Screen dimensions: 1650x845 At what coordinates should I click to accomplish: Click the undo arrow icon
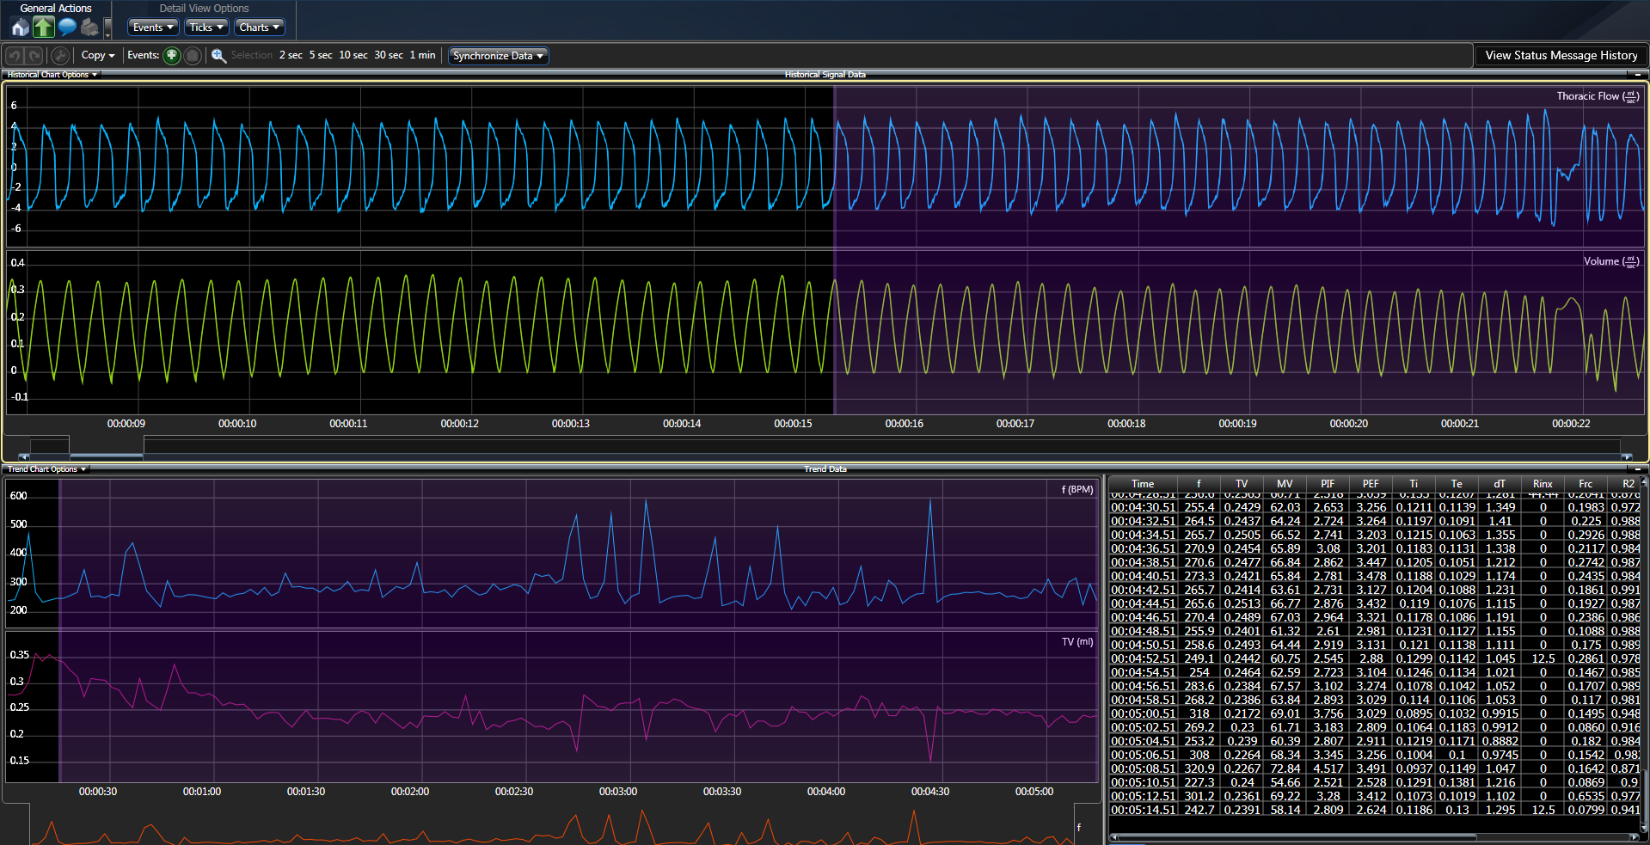pos(15,56)
